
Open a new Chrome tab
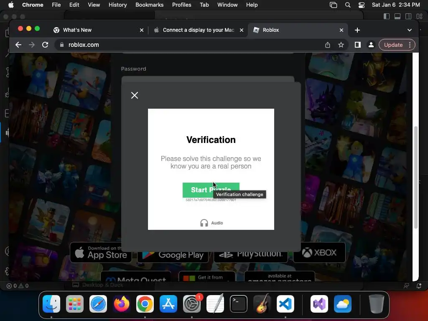[357, 30]
